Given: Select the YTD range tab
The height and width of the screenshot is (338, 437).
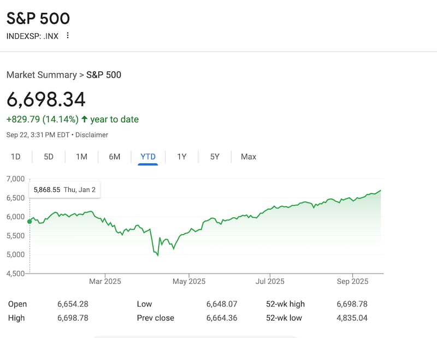Looking at the screenshot, I should point(148,157).
